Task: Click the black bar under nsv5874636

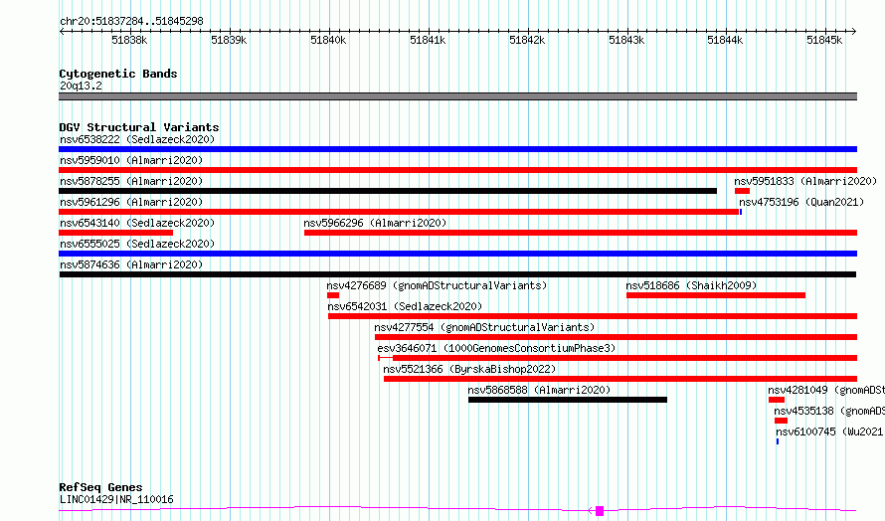Action: click(x=457, y=274)
